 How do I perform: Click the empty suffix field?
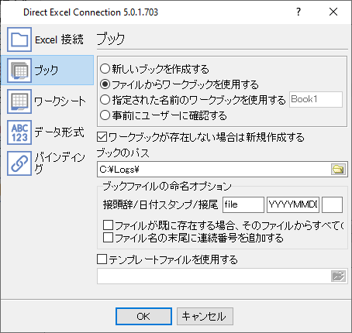[332, 204]
